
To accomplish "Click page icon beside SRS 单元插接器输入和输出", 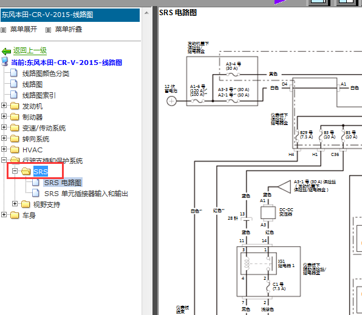I will coord(36,193).
